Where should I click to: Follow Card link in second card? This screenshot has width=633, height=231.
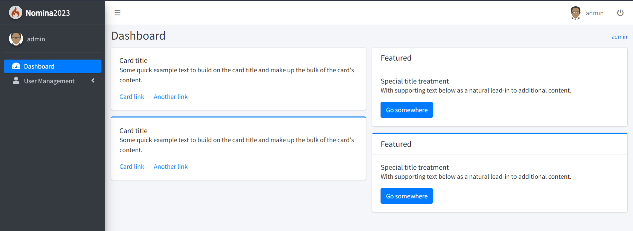pyautogui.click(x=132, y=166)
